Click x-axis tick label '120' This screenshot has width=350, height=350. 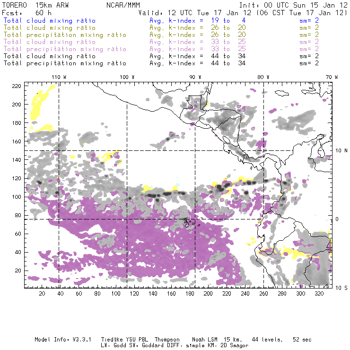click(134, 294)
